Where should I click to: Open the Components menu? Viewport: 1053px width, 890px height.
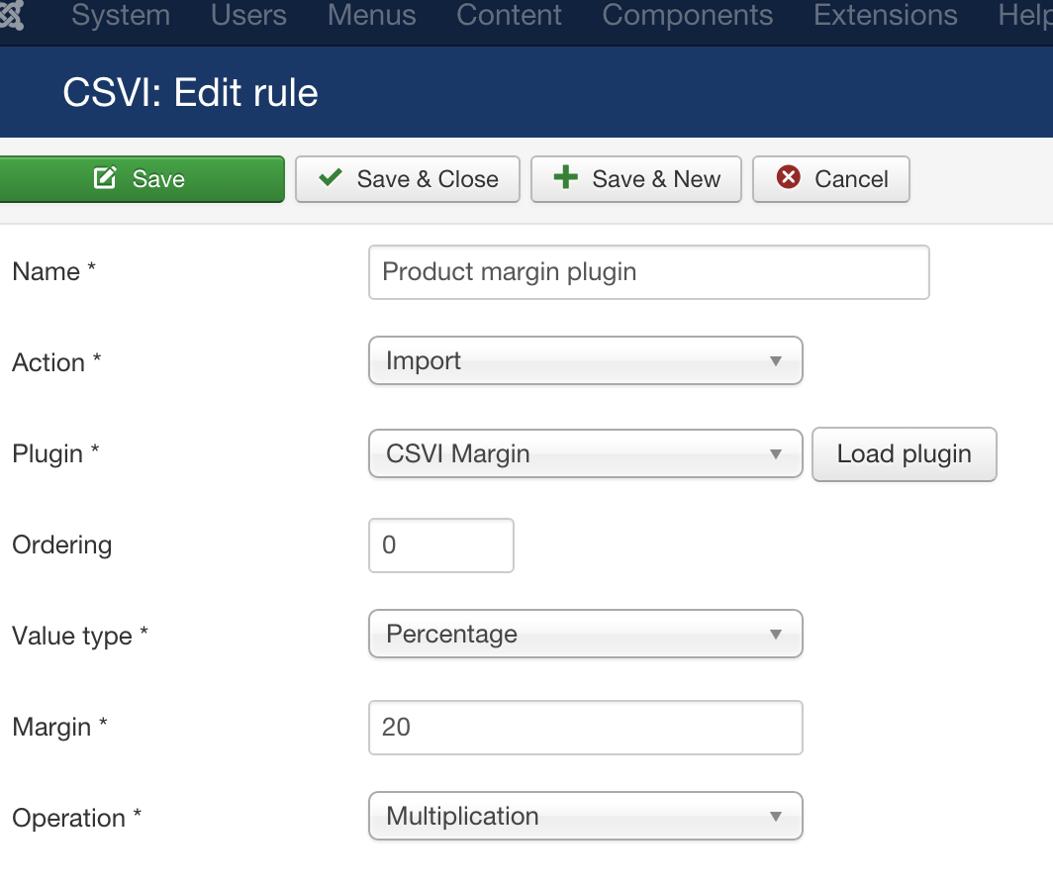point(687,15)
